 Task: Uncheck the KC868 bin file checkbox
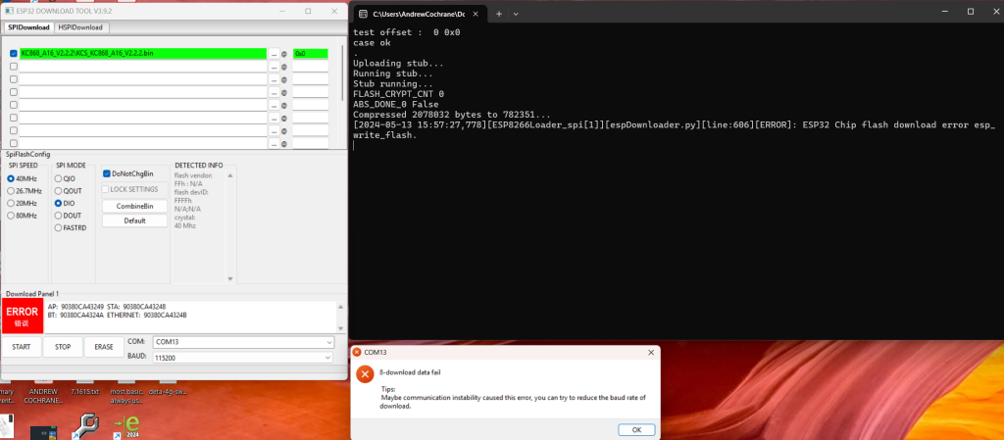tap(14, 54)
